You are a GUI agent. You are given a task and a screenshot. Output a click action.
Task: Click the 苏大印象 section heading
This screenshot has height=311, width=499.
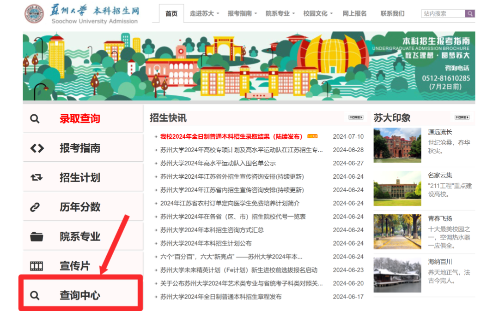[x=392, y=118]
